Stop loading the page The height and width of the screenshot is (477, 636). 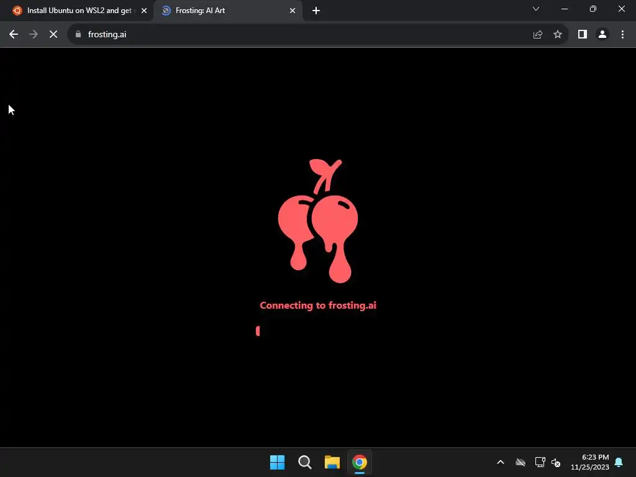[53, 35]
